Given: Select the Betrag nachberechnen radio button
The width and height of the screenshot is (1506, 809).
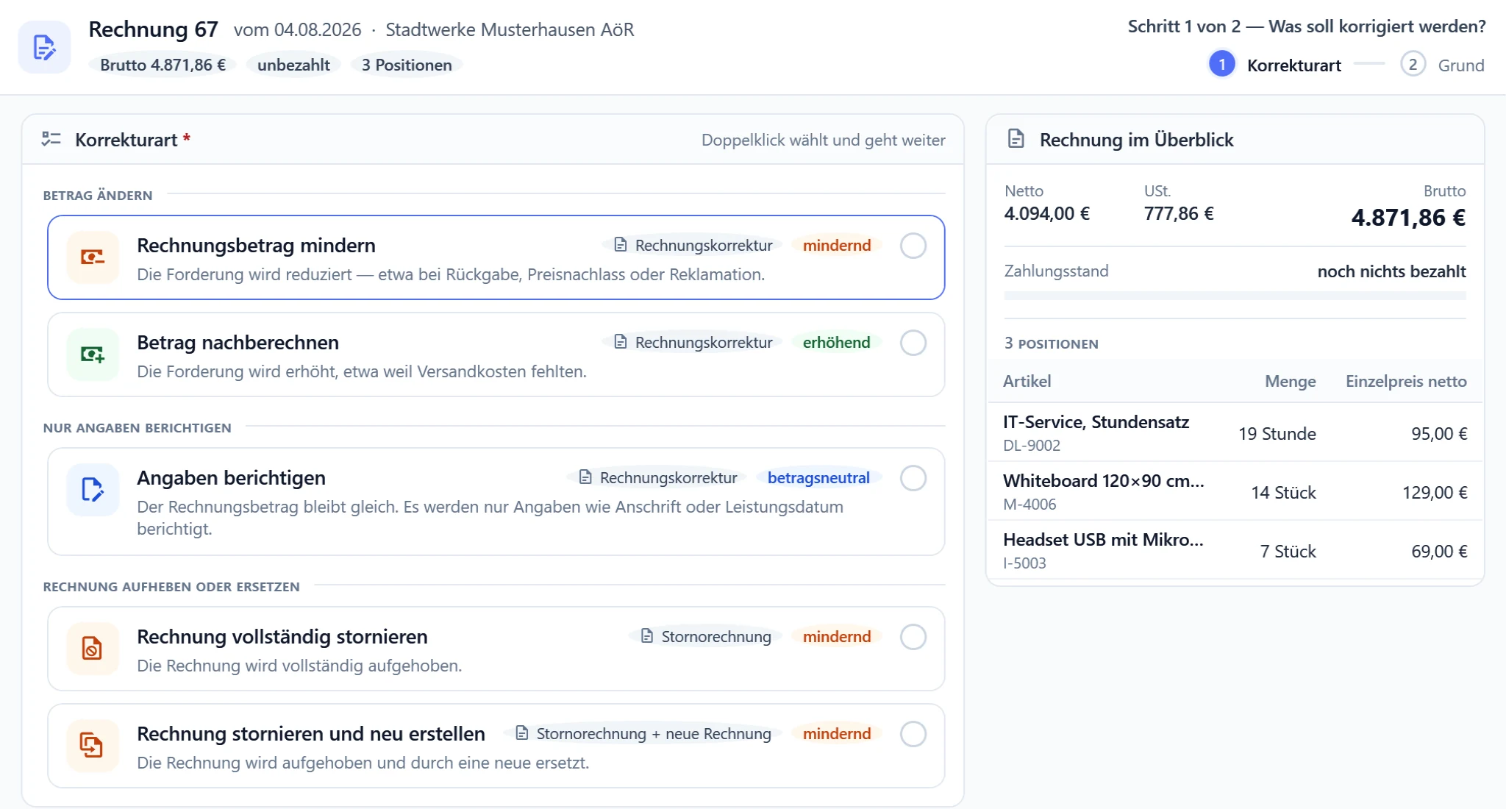Looking at the screenshot, I should (x=913, y=343).
